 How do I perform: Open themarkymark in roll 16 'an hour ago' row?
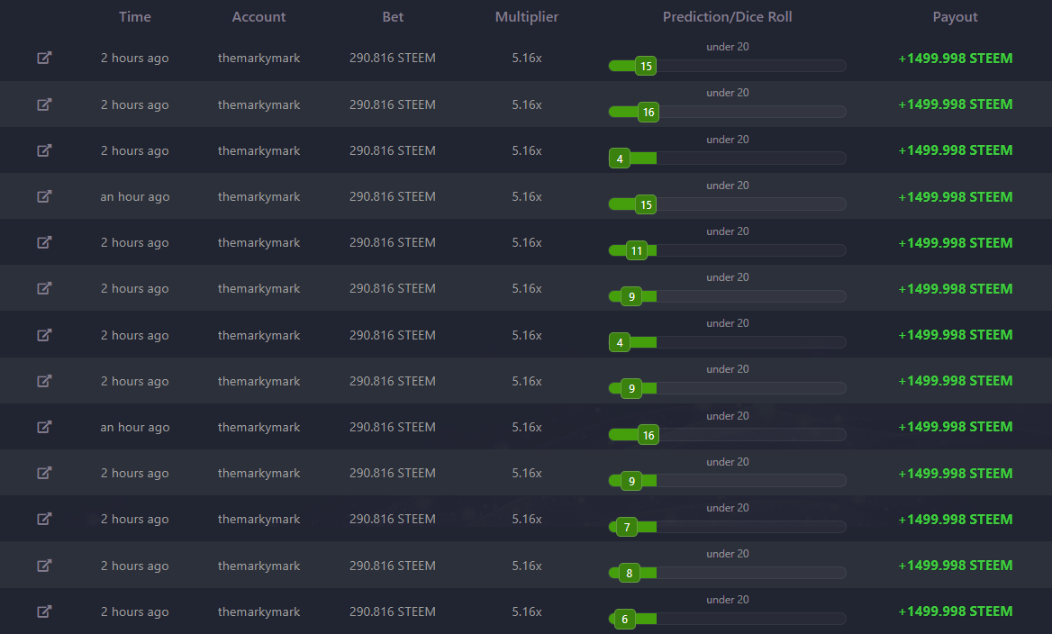(x=259, y=428)
